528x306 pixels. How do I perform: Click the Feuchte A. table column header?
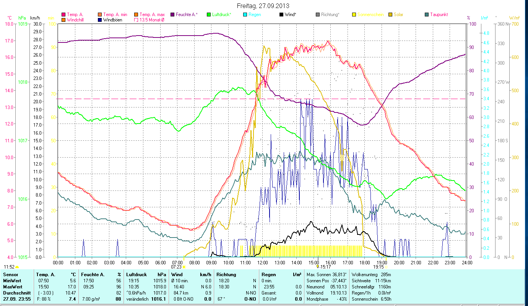click(x=93, y=275)
